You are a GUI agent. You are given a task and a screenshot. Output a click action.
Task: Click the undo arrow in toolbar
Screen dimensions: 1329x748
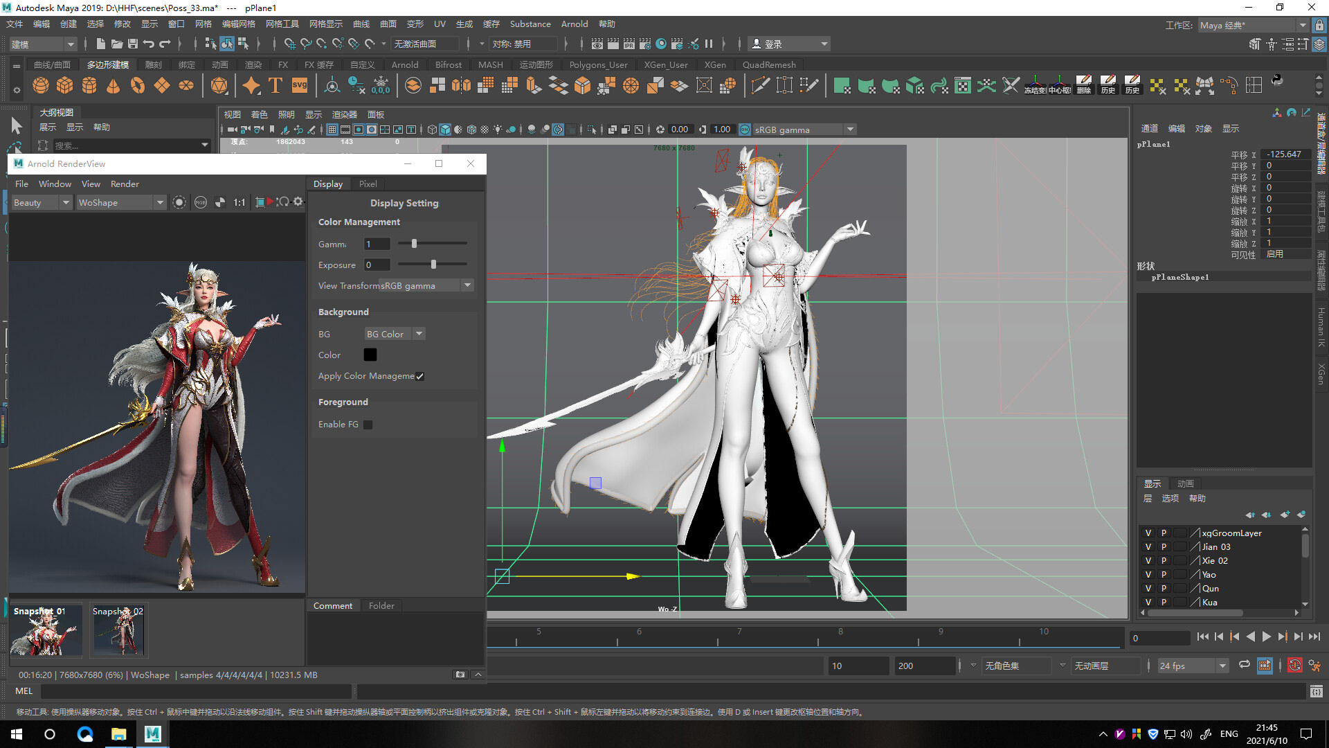(x=149, y=44)
